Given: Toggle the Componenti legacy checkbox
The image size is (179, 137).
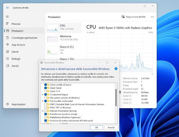Looking at the screenshot, I should click(x=45, y=94).
